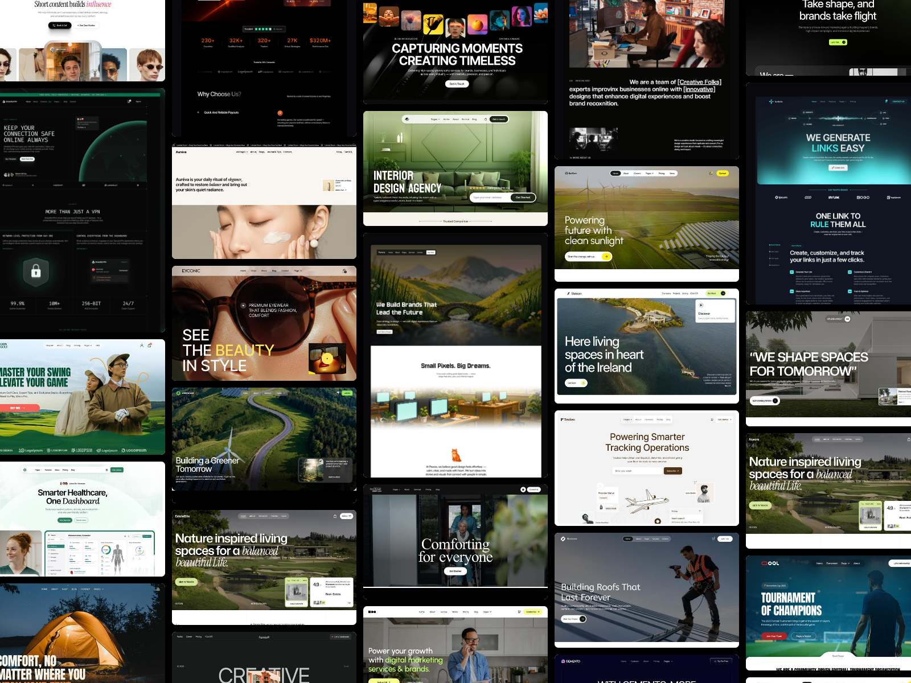Open the orange tent camping template thumbnail
The height and width of the screenshot is (683, 911).
[83, 633]
